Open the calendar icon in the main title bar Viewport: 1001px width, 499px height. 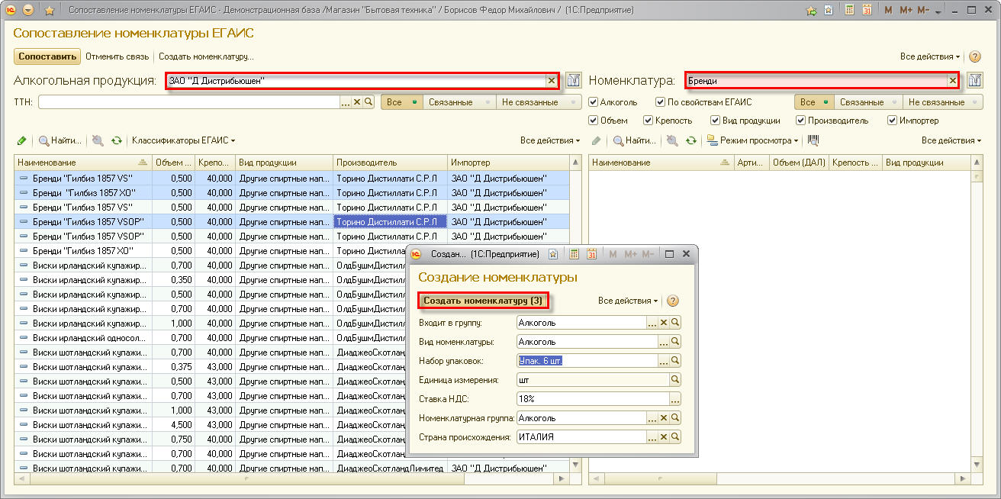867,11
